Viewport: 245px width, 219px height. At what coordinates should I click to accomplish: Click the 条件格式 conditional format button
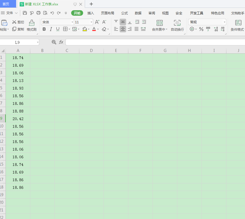238,25
